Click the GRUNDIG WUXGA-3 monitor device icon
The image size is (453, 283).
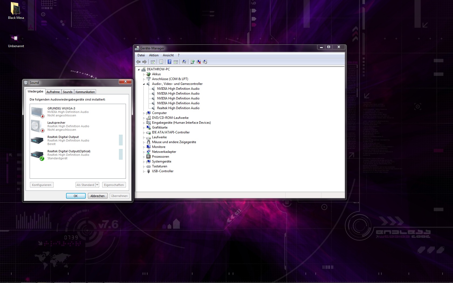pyautogui.click(x=37, y=112)
